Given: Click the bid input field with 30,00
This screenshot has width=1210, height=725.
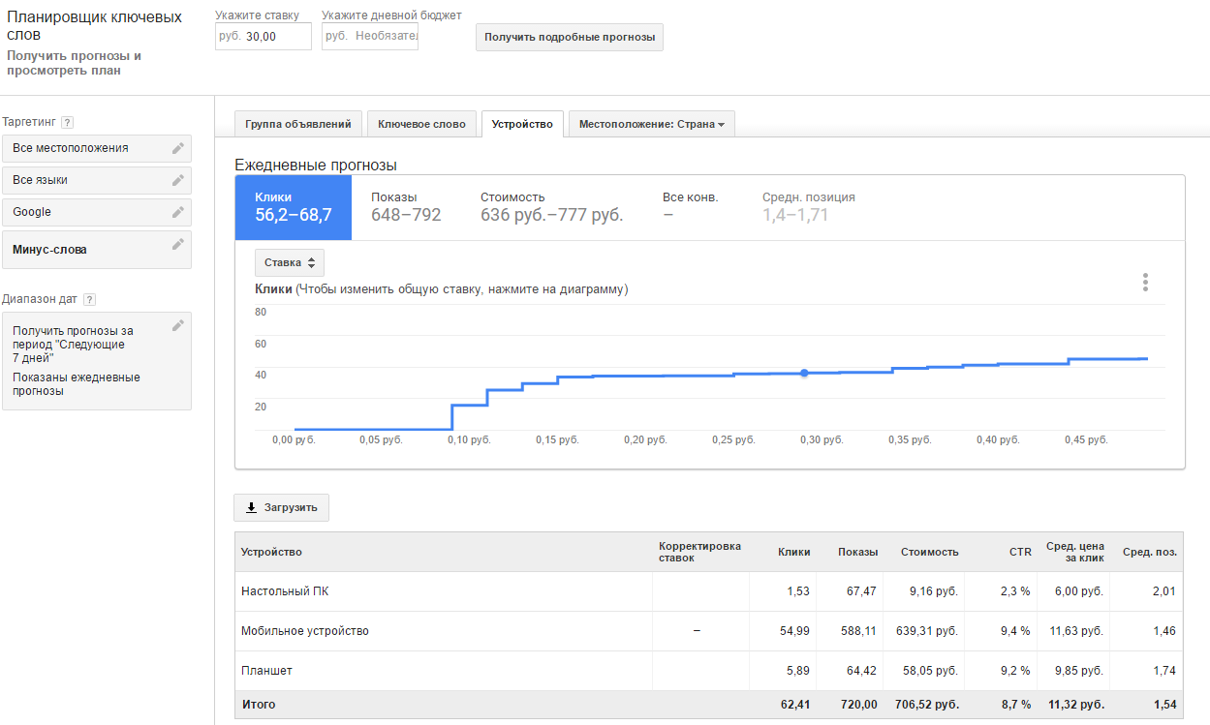Looking at the screenshot, I should coord(274,37).
